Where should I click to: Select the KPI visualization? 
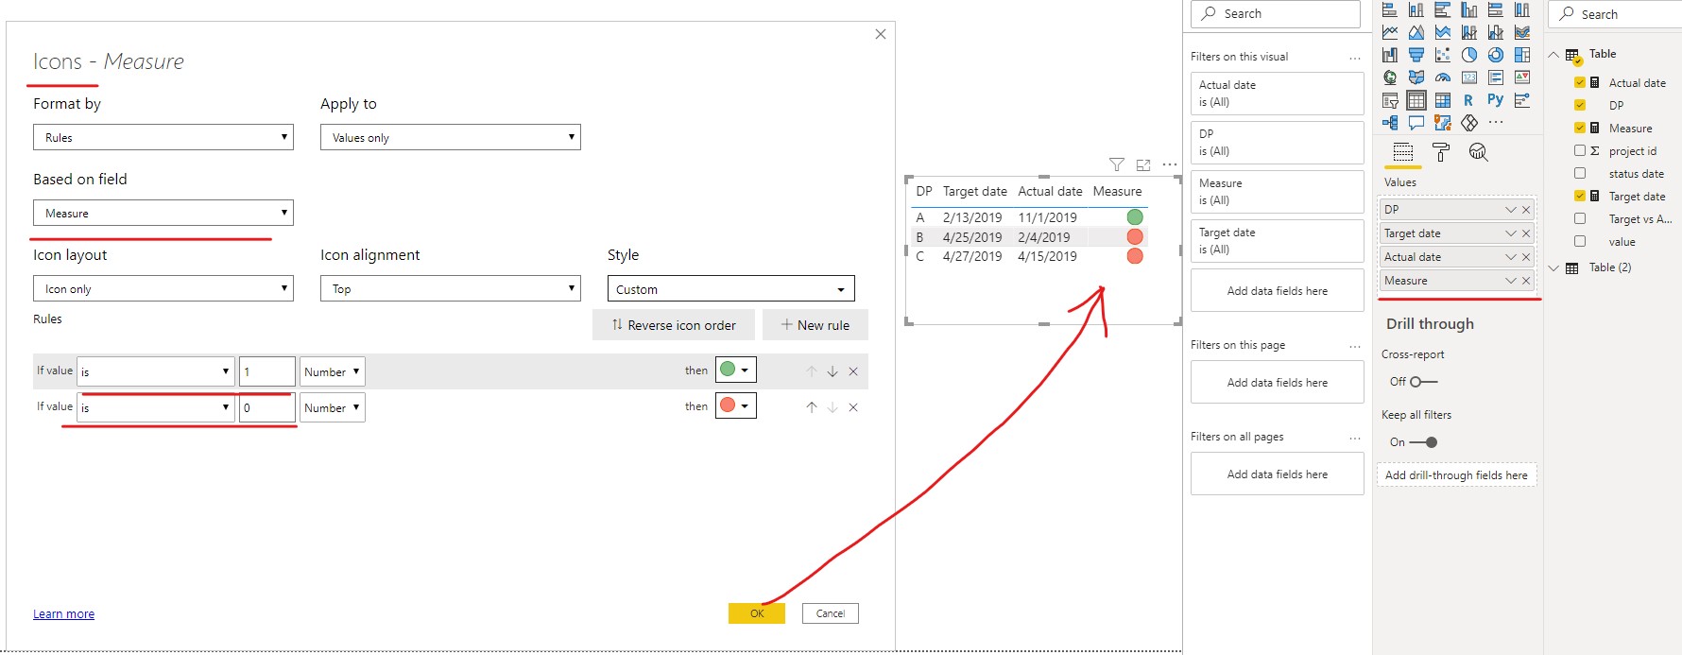coord(1522,78)
